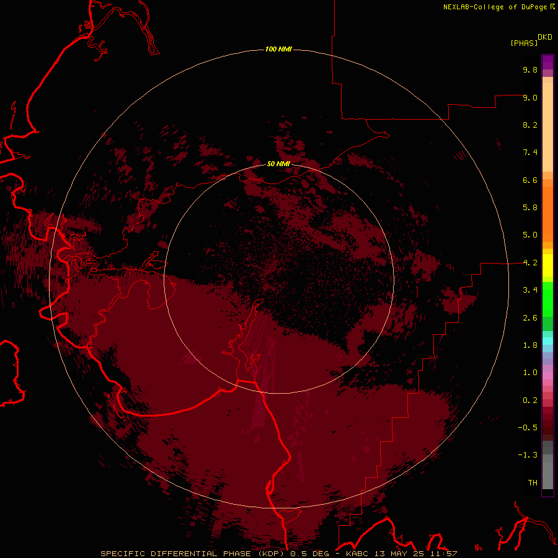
Task: Click the 50 NMI range ring label
Action: pyautogui.click(x=278, y=164)
